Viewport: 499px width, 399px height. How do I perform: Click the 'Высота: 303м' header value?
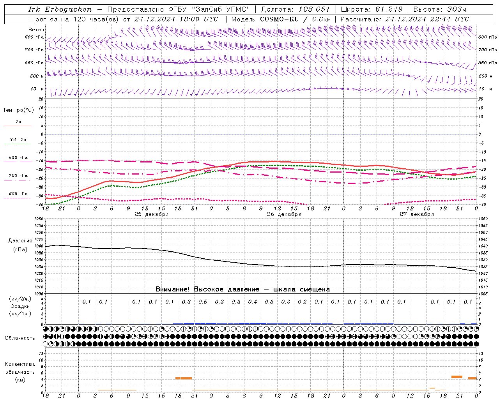440,9
